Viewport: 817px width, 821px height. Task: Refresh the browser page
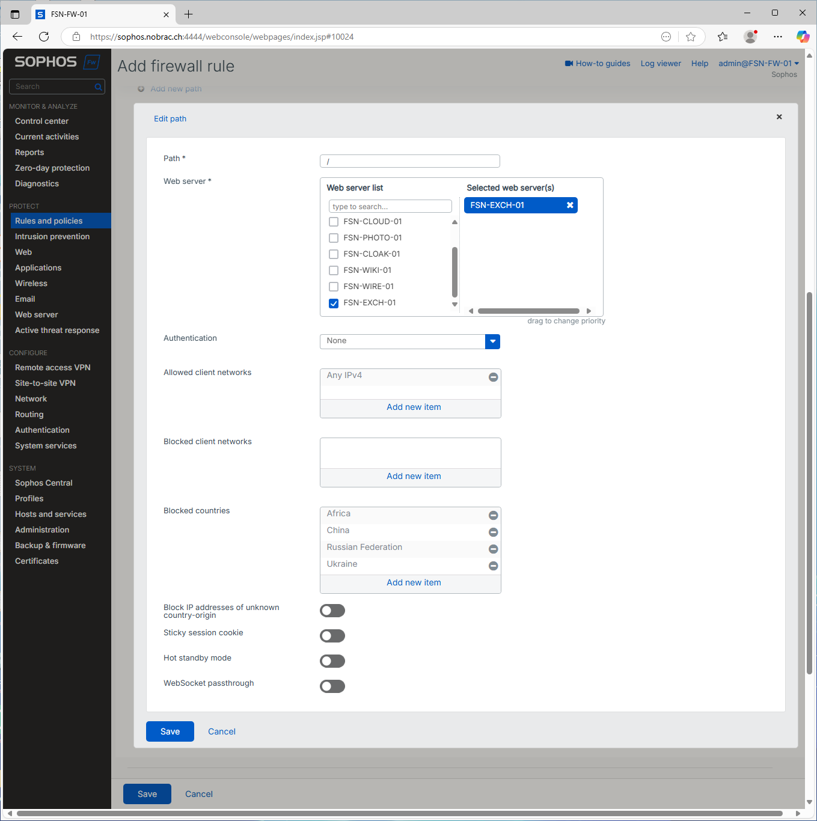(x=44, y=37)
